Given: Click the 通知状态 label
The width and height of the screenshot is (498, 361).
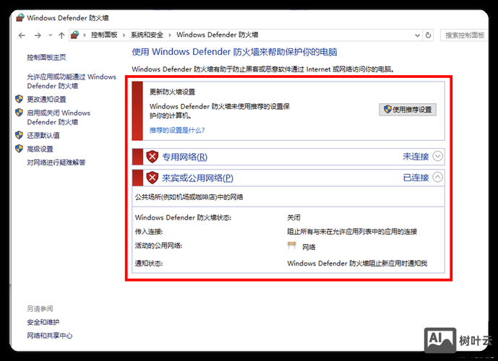Looking at the screenshot, I should pyautogui.click(x=149, y=264).
